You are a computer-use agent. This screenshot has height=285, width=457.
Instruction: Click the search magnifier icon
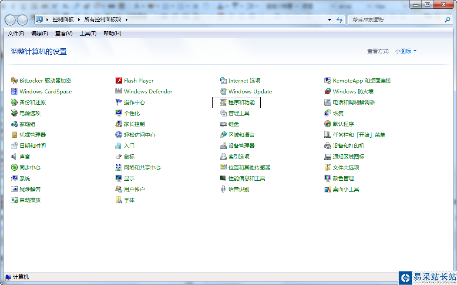[448, 20]
